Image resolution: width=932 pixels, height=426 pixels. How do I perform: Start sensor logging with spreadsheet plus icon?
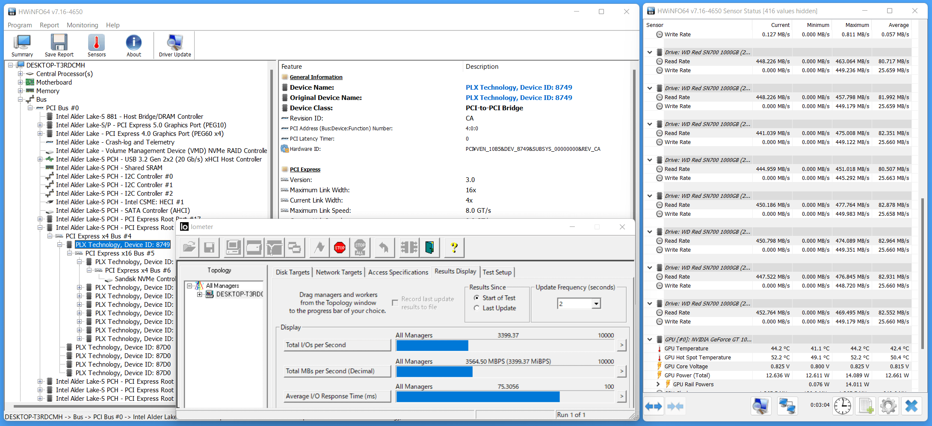click(865, 406)
